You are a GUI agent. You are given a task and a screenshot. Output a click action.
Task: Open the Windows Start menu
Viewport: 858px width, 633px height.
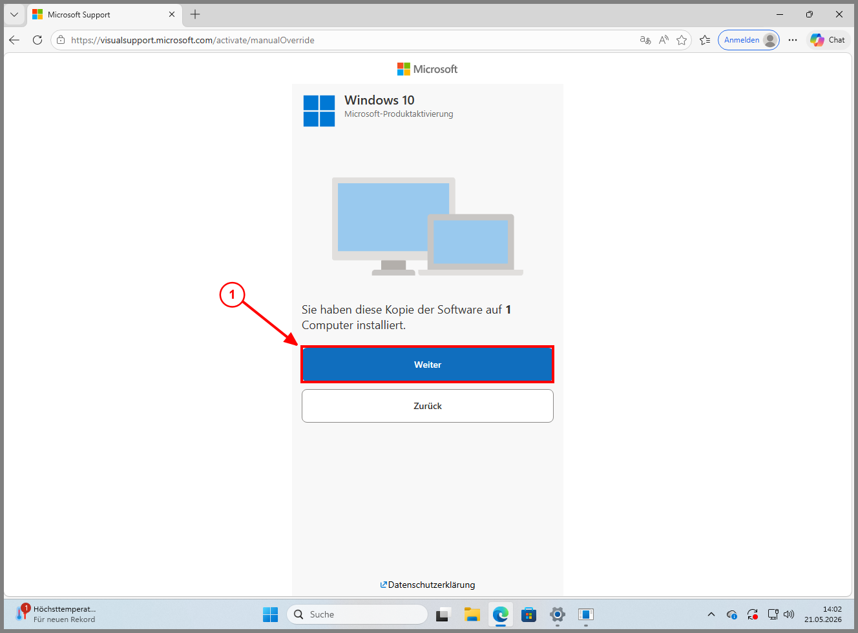pos(270,614)
